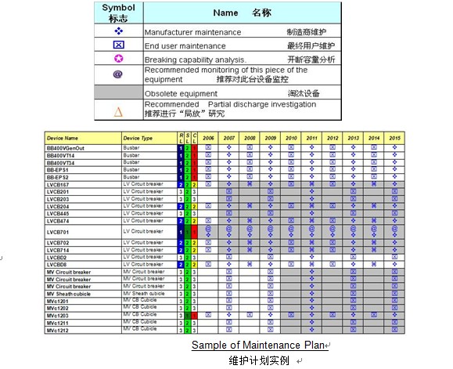
Task: Select the BB400VT14 device name cell
Action: [x=83, y=156]
